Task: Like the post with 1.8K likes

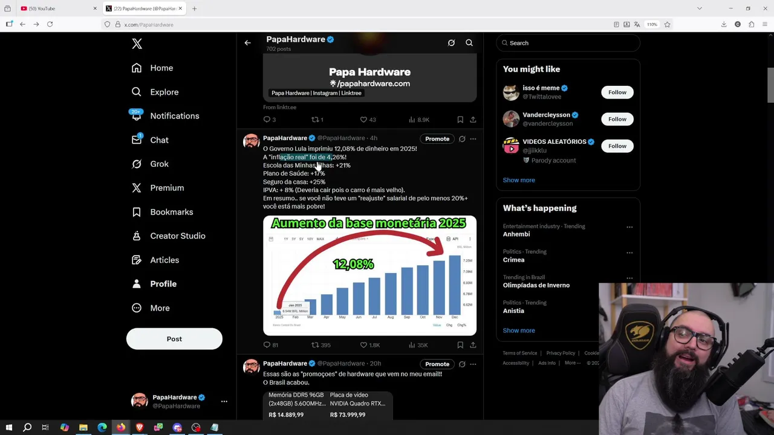Action: click(x=369, y=345)
